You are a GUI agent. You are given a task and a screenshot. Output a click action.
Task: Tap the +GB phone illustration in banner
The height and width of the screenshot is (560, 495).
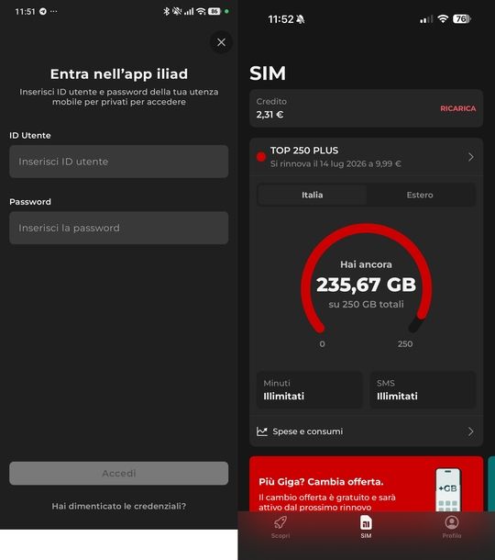pos(448,490)
